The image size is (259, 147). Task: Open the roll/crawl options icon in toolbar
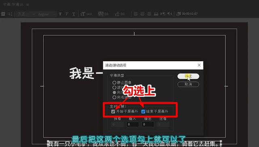click(x=10, y=14)
